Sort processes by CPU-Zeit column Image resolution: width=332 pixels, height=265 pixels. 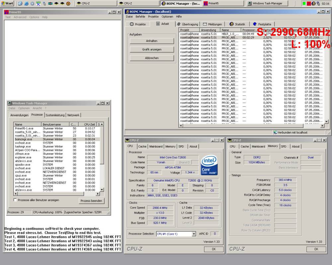tap(87, 124)
